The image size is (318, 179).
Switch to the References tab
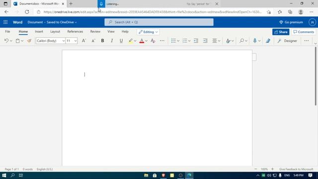pos(75,32)
